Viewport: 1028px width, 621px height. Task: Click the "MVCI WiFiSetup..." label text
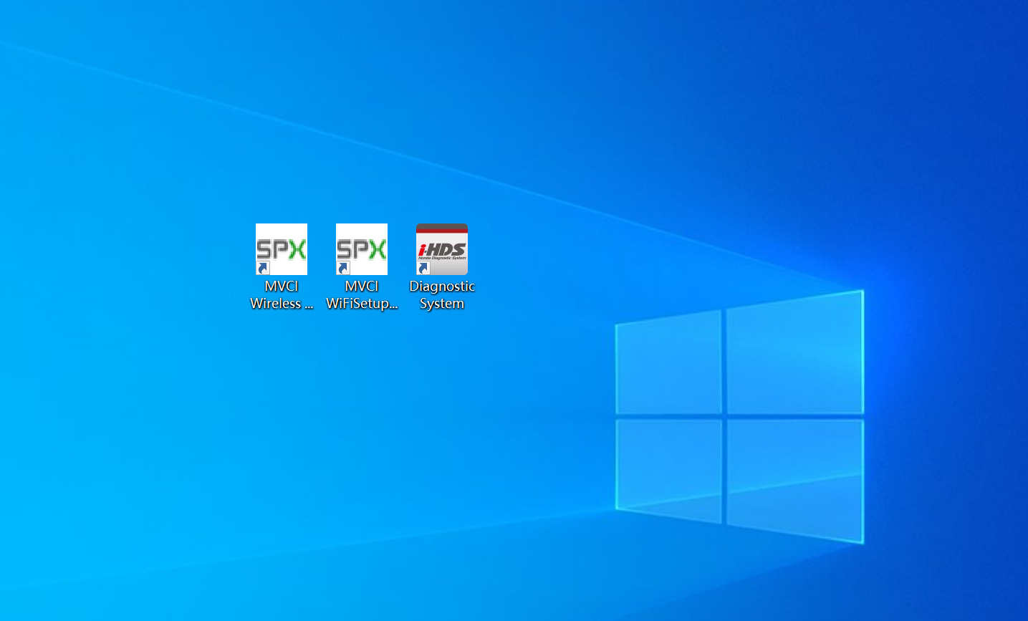pos(362,294)
